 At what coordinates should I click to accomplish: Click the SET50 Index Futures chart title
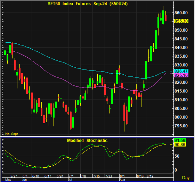click(88, 4)
